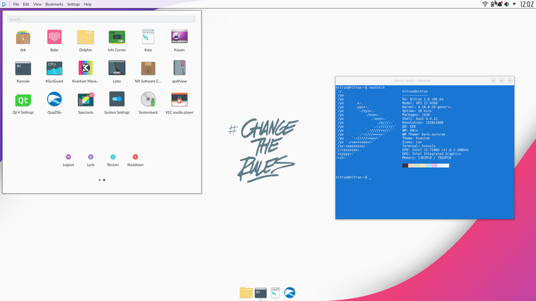Select second launcher page dot
This screenshot has height=301, width=536.
pyautogui.click(x=105, y=180)
